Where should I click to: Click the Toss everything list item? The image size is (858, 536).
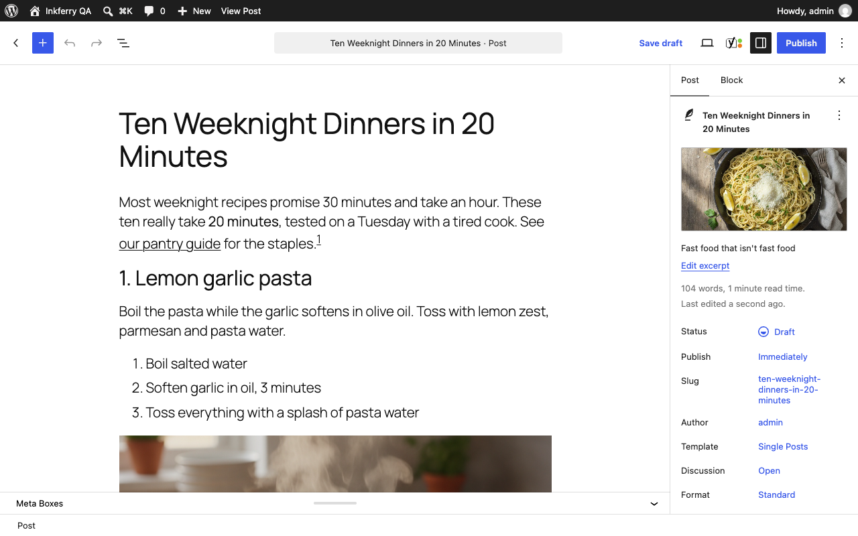282,413
